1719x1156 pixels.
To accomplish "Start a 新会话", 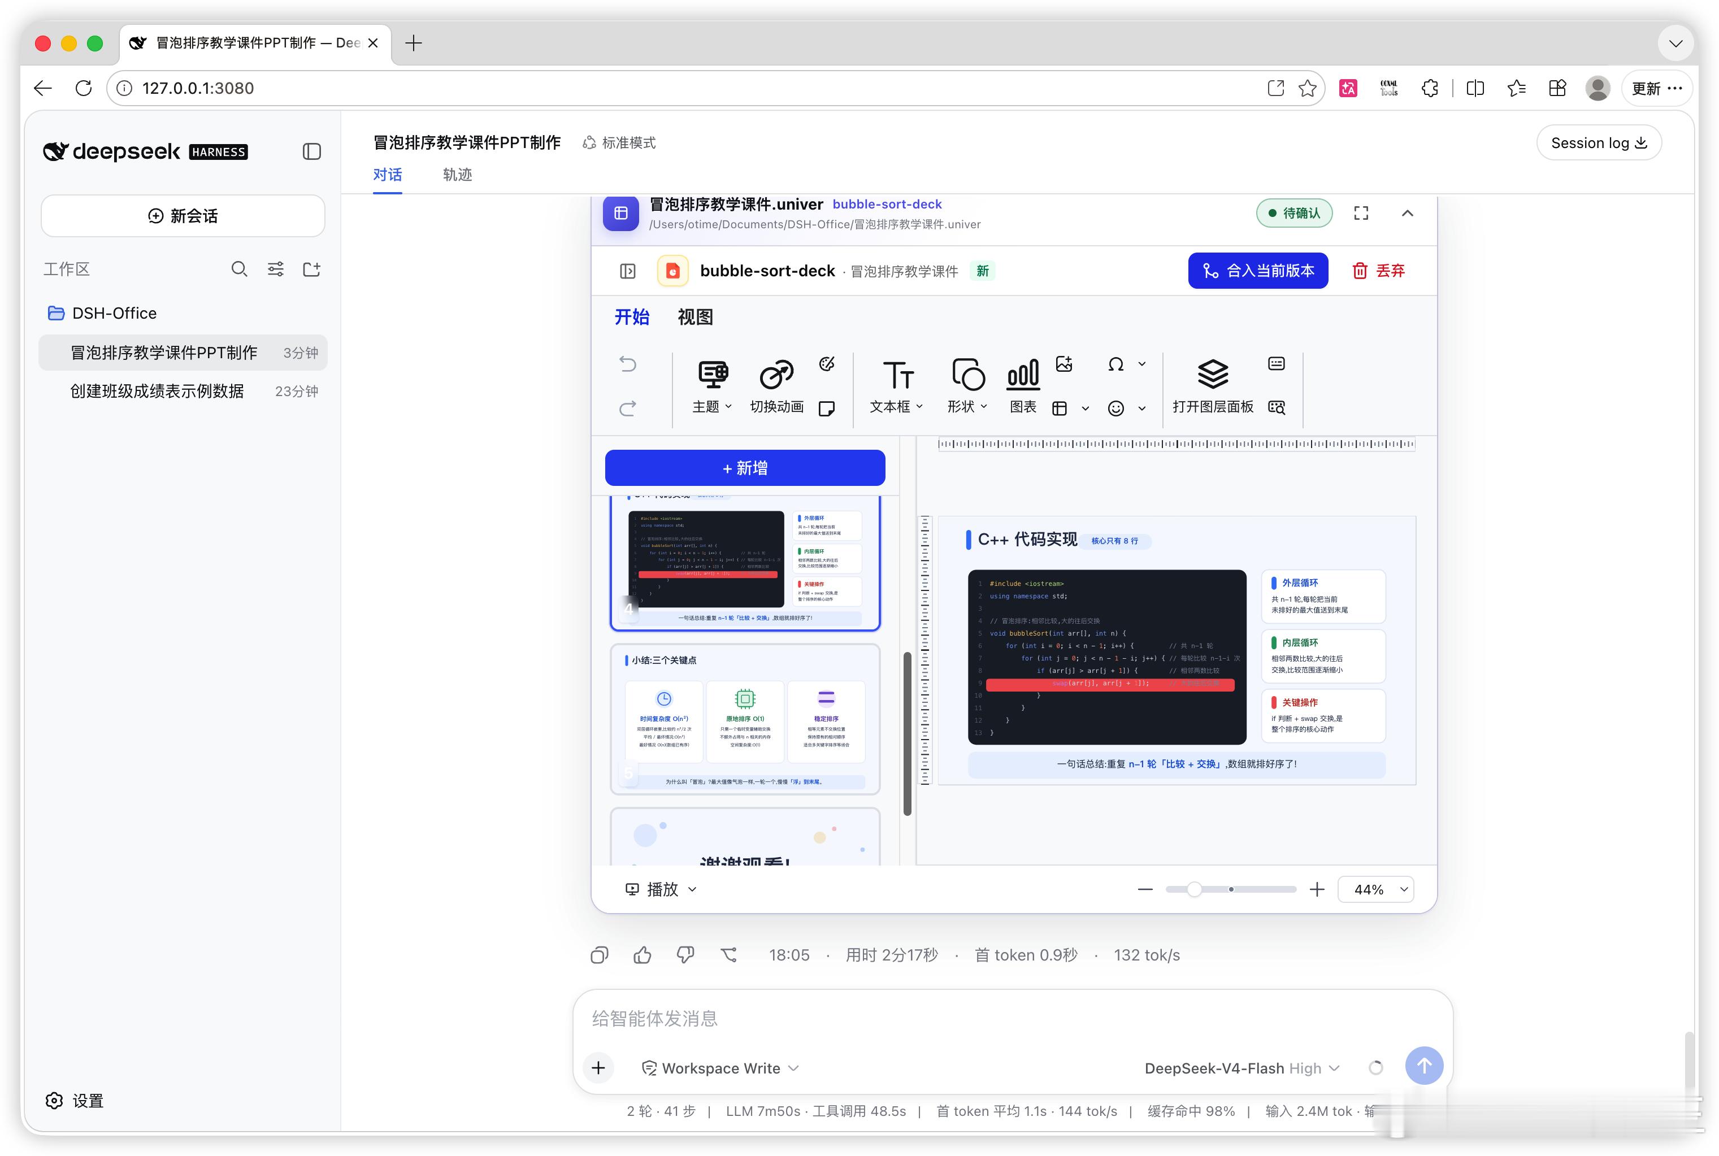I will [183, 216].
